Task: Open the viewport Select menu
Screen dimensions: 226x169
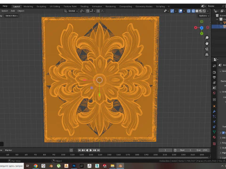Action: click(5, 11)
